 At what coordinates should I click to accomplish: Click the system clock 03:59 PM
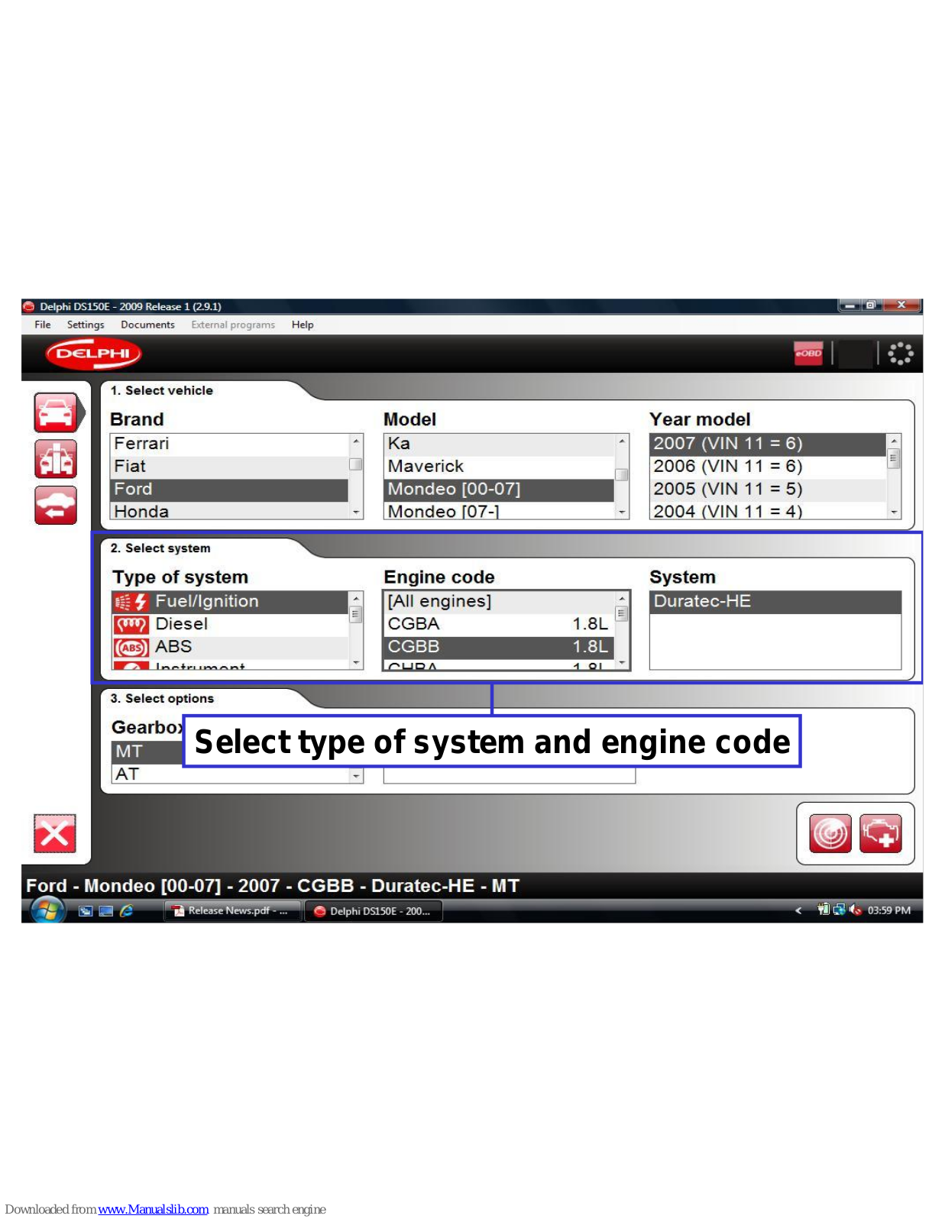(x=889, y=910)
